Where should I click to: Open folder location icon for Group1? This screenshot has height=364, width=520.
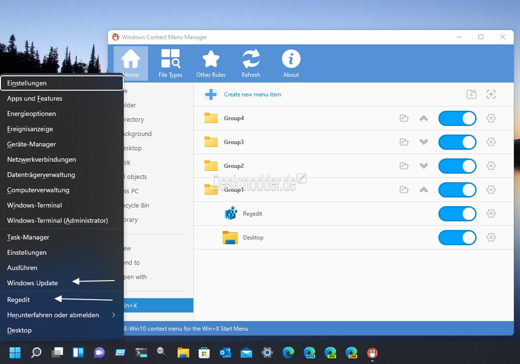[404, 190]
